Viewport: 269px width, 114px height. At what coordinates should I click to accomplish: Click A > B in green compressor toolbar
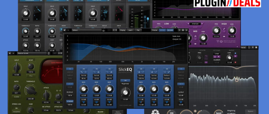pyautogui.click(x=60, y=53)
